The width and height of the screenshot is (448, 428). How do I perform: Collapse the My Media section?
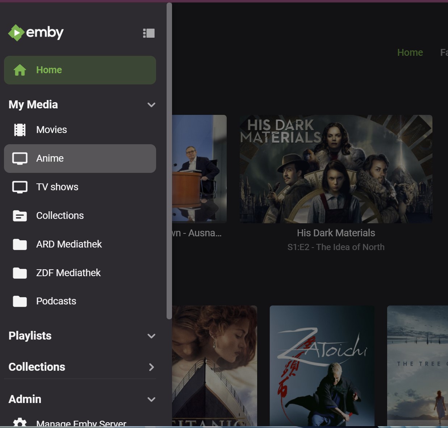click(151, 105)
